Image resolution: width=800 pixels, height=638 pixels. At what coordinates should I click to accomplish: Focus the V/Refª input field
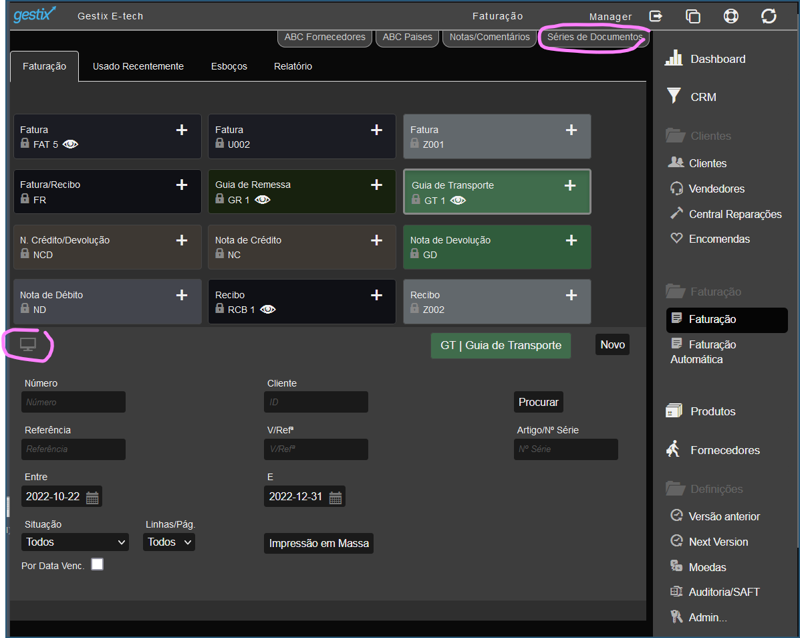[316, 449]
